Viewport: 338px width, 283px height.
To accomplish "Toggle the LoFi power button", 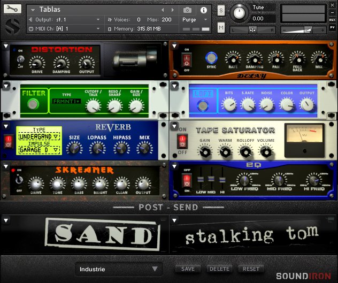I will (203, 105).
